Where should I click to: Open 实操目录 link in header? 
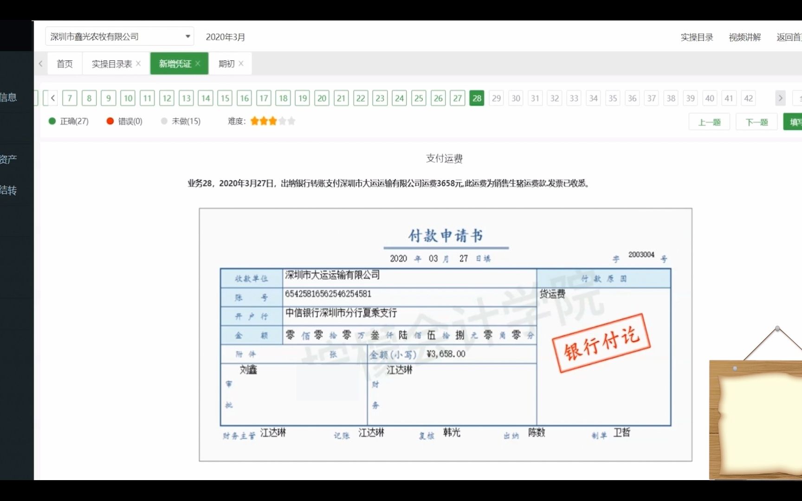coord(697,37)
